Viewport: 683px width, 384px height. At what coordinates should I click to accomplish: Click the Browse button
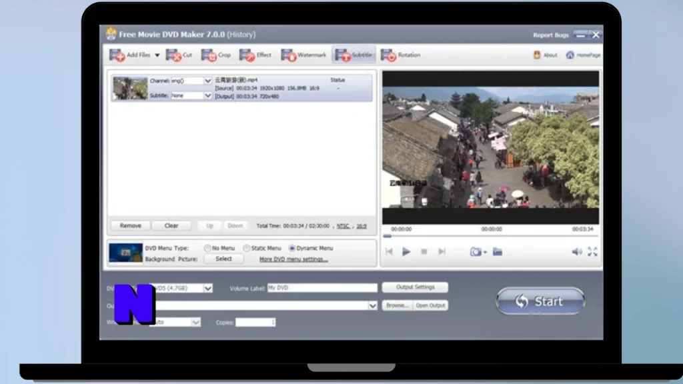click(398, 305)
